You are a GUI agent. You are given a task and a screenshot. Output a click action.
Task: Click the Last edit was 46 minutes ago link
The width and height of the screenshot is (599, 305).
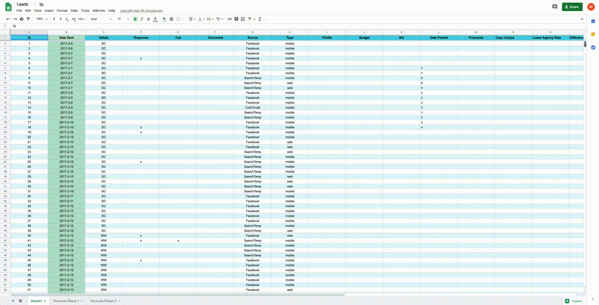(x=141, y=10)
